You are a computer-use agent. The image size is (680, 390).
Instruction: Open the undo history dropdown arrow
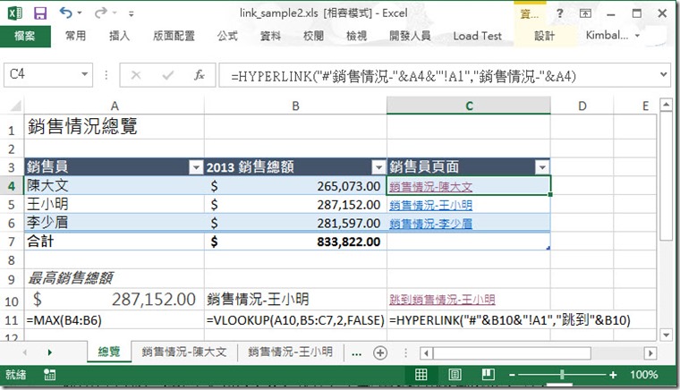pyautogui.click(x=80, y=13)
